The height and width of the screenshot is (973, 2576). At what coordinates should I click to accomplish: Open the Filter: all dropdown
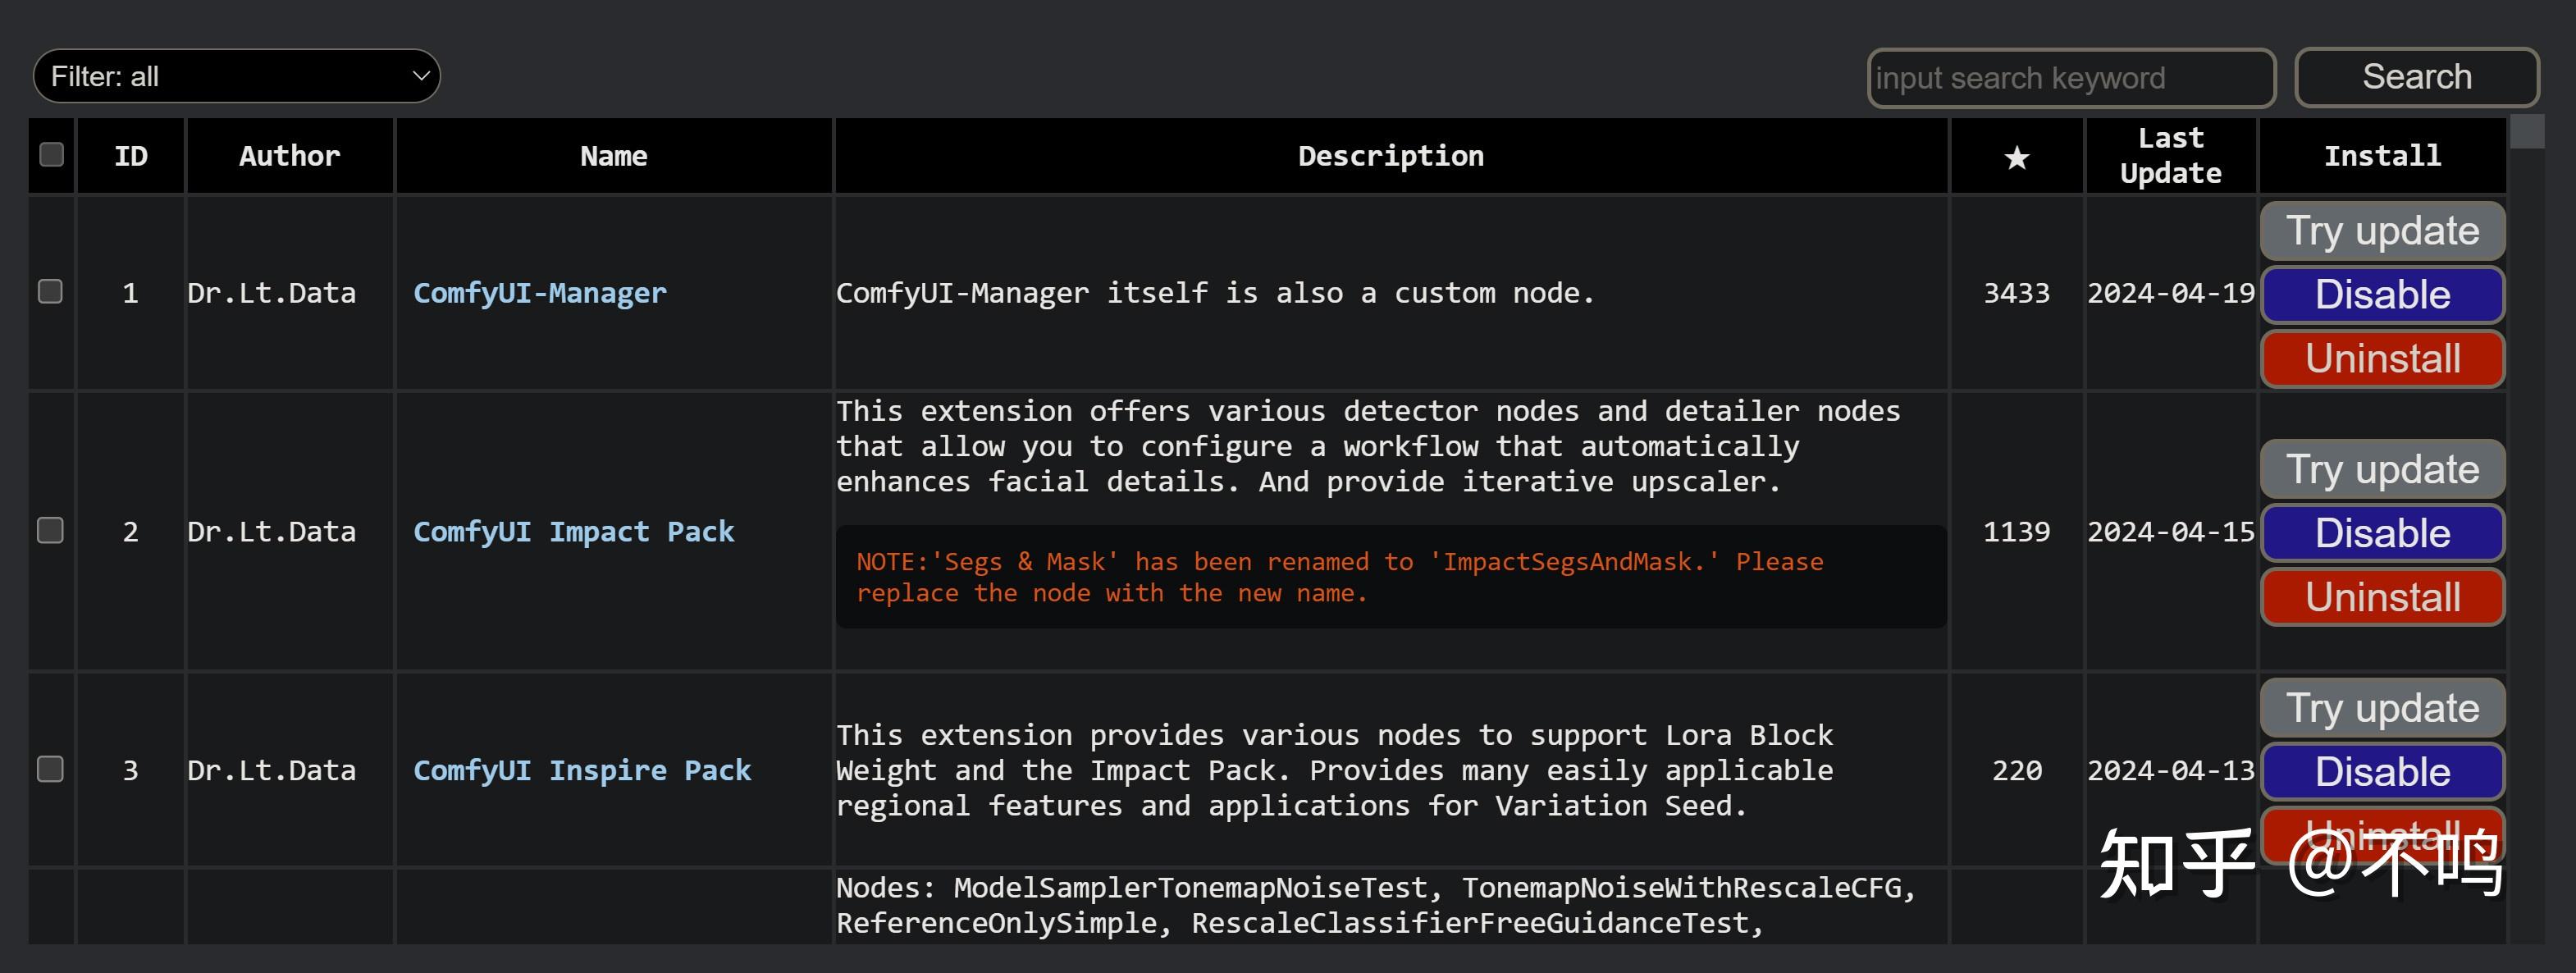(236, 76)
